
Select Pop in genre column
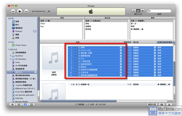61,26
